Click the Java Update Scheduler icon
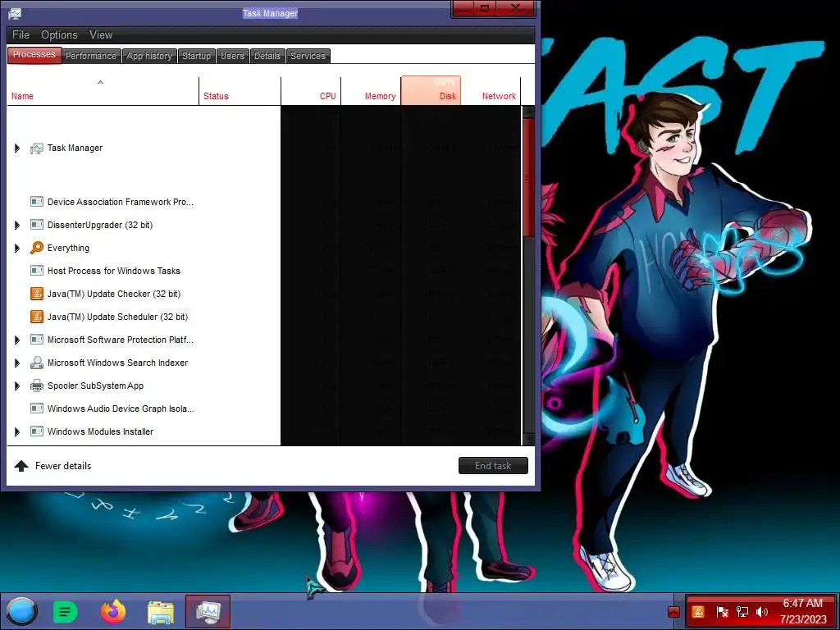The image size is (840, 630). 36,317
